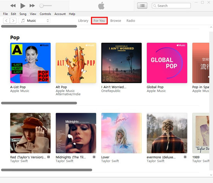Open the View menu
The width and height of the screenshot is (213, 183).
pos(33,14)
